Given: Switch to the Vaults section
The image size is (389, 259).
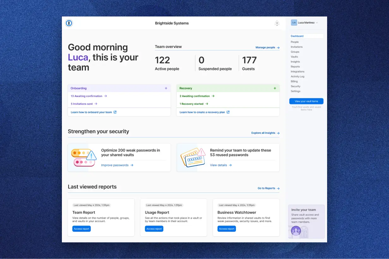Looking at the screenshot, I should coord(294,56).
